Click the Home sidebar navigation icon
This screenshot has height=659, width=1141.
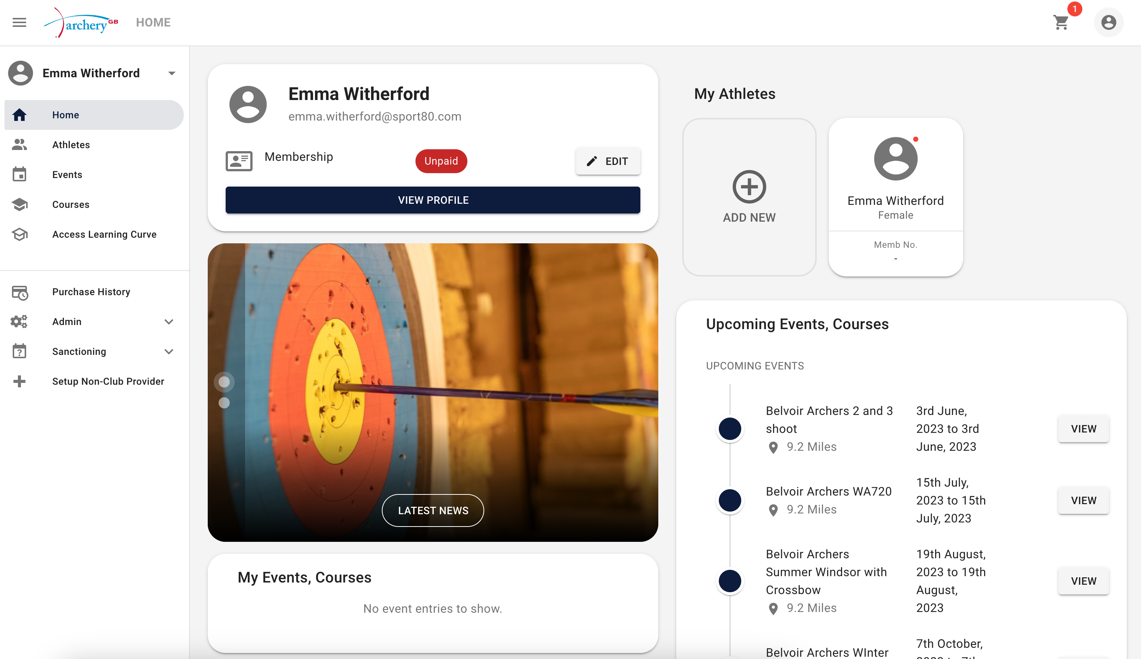pyautogui.click(x=20, y=115)
